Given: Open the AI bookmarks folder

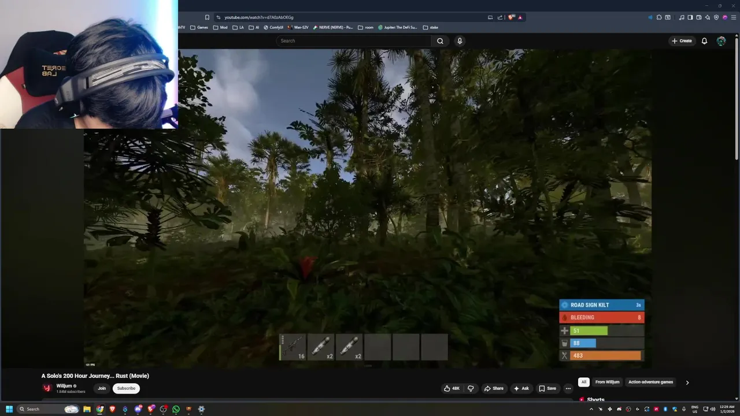Looking at the screenshot, I should pos(254,27).
